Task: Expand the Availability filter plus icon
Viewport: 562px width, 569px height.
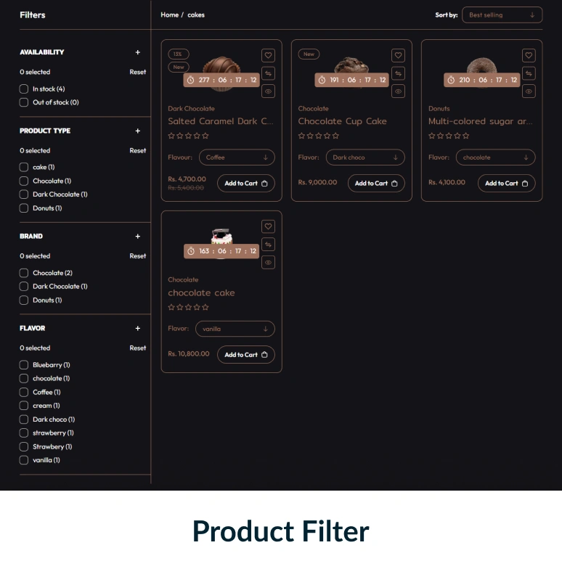Action: pyautogui.click(x=138, y=52)
